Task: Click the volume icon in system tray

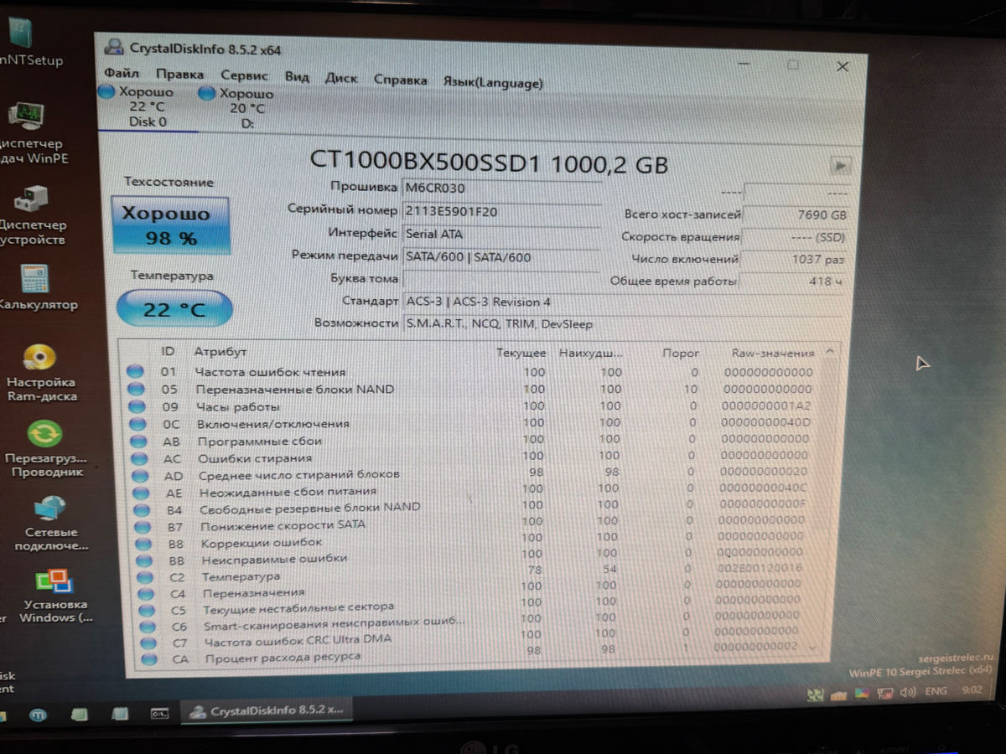Action: coord(907,693)
